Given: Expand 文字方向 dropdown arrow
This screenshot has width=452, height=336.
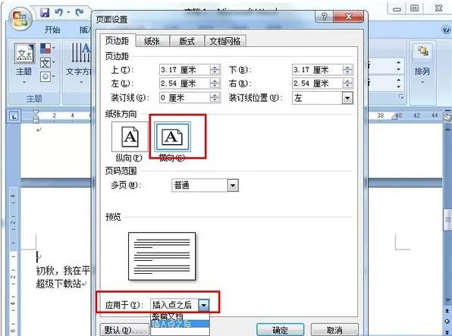Looking at the screenshot, I should pos(81,82).
